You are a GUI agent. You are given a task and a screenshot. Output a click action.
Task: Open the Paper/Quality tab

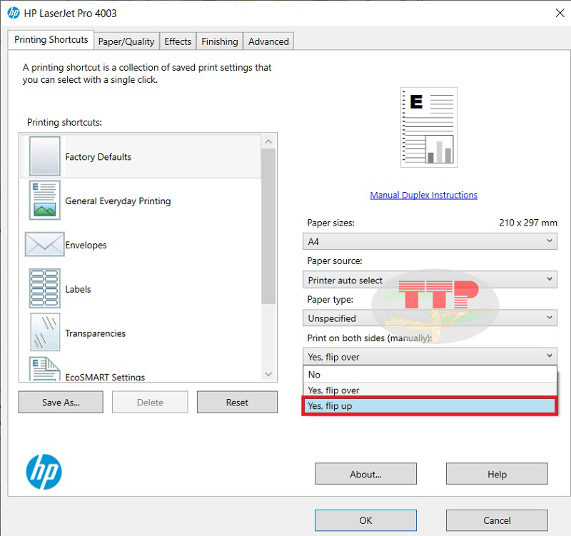[x=126, y=41]
